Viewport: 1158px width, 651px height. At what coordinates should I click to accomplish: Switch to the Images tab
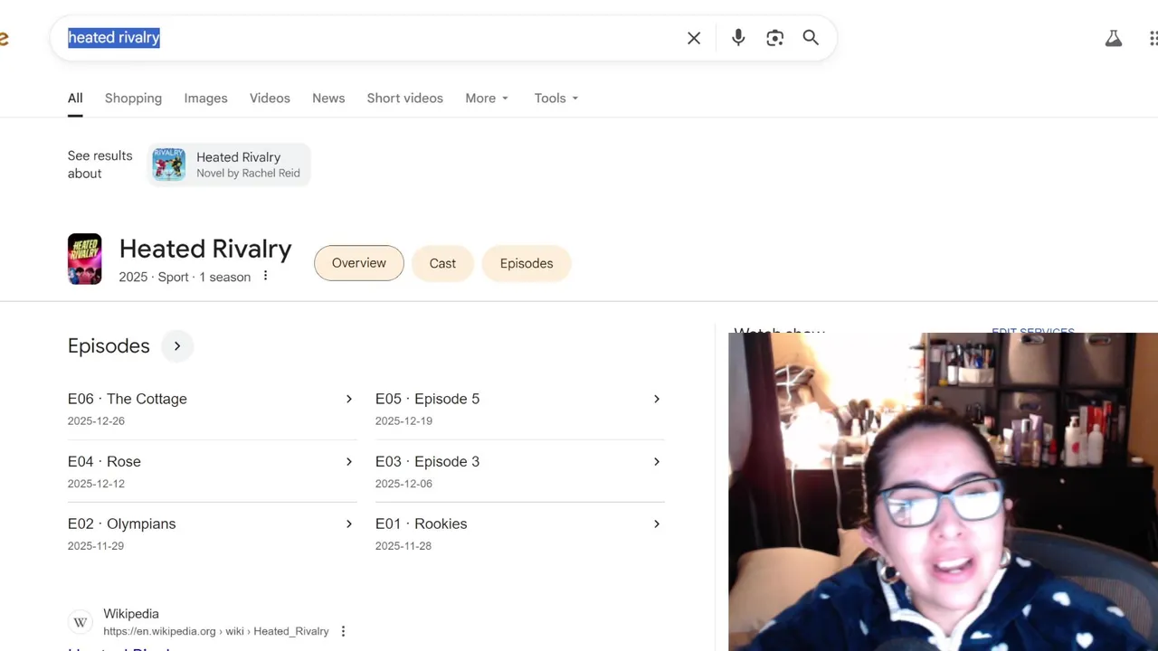[x=205, y=99]
